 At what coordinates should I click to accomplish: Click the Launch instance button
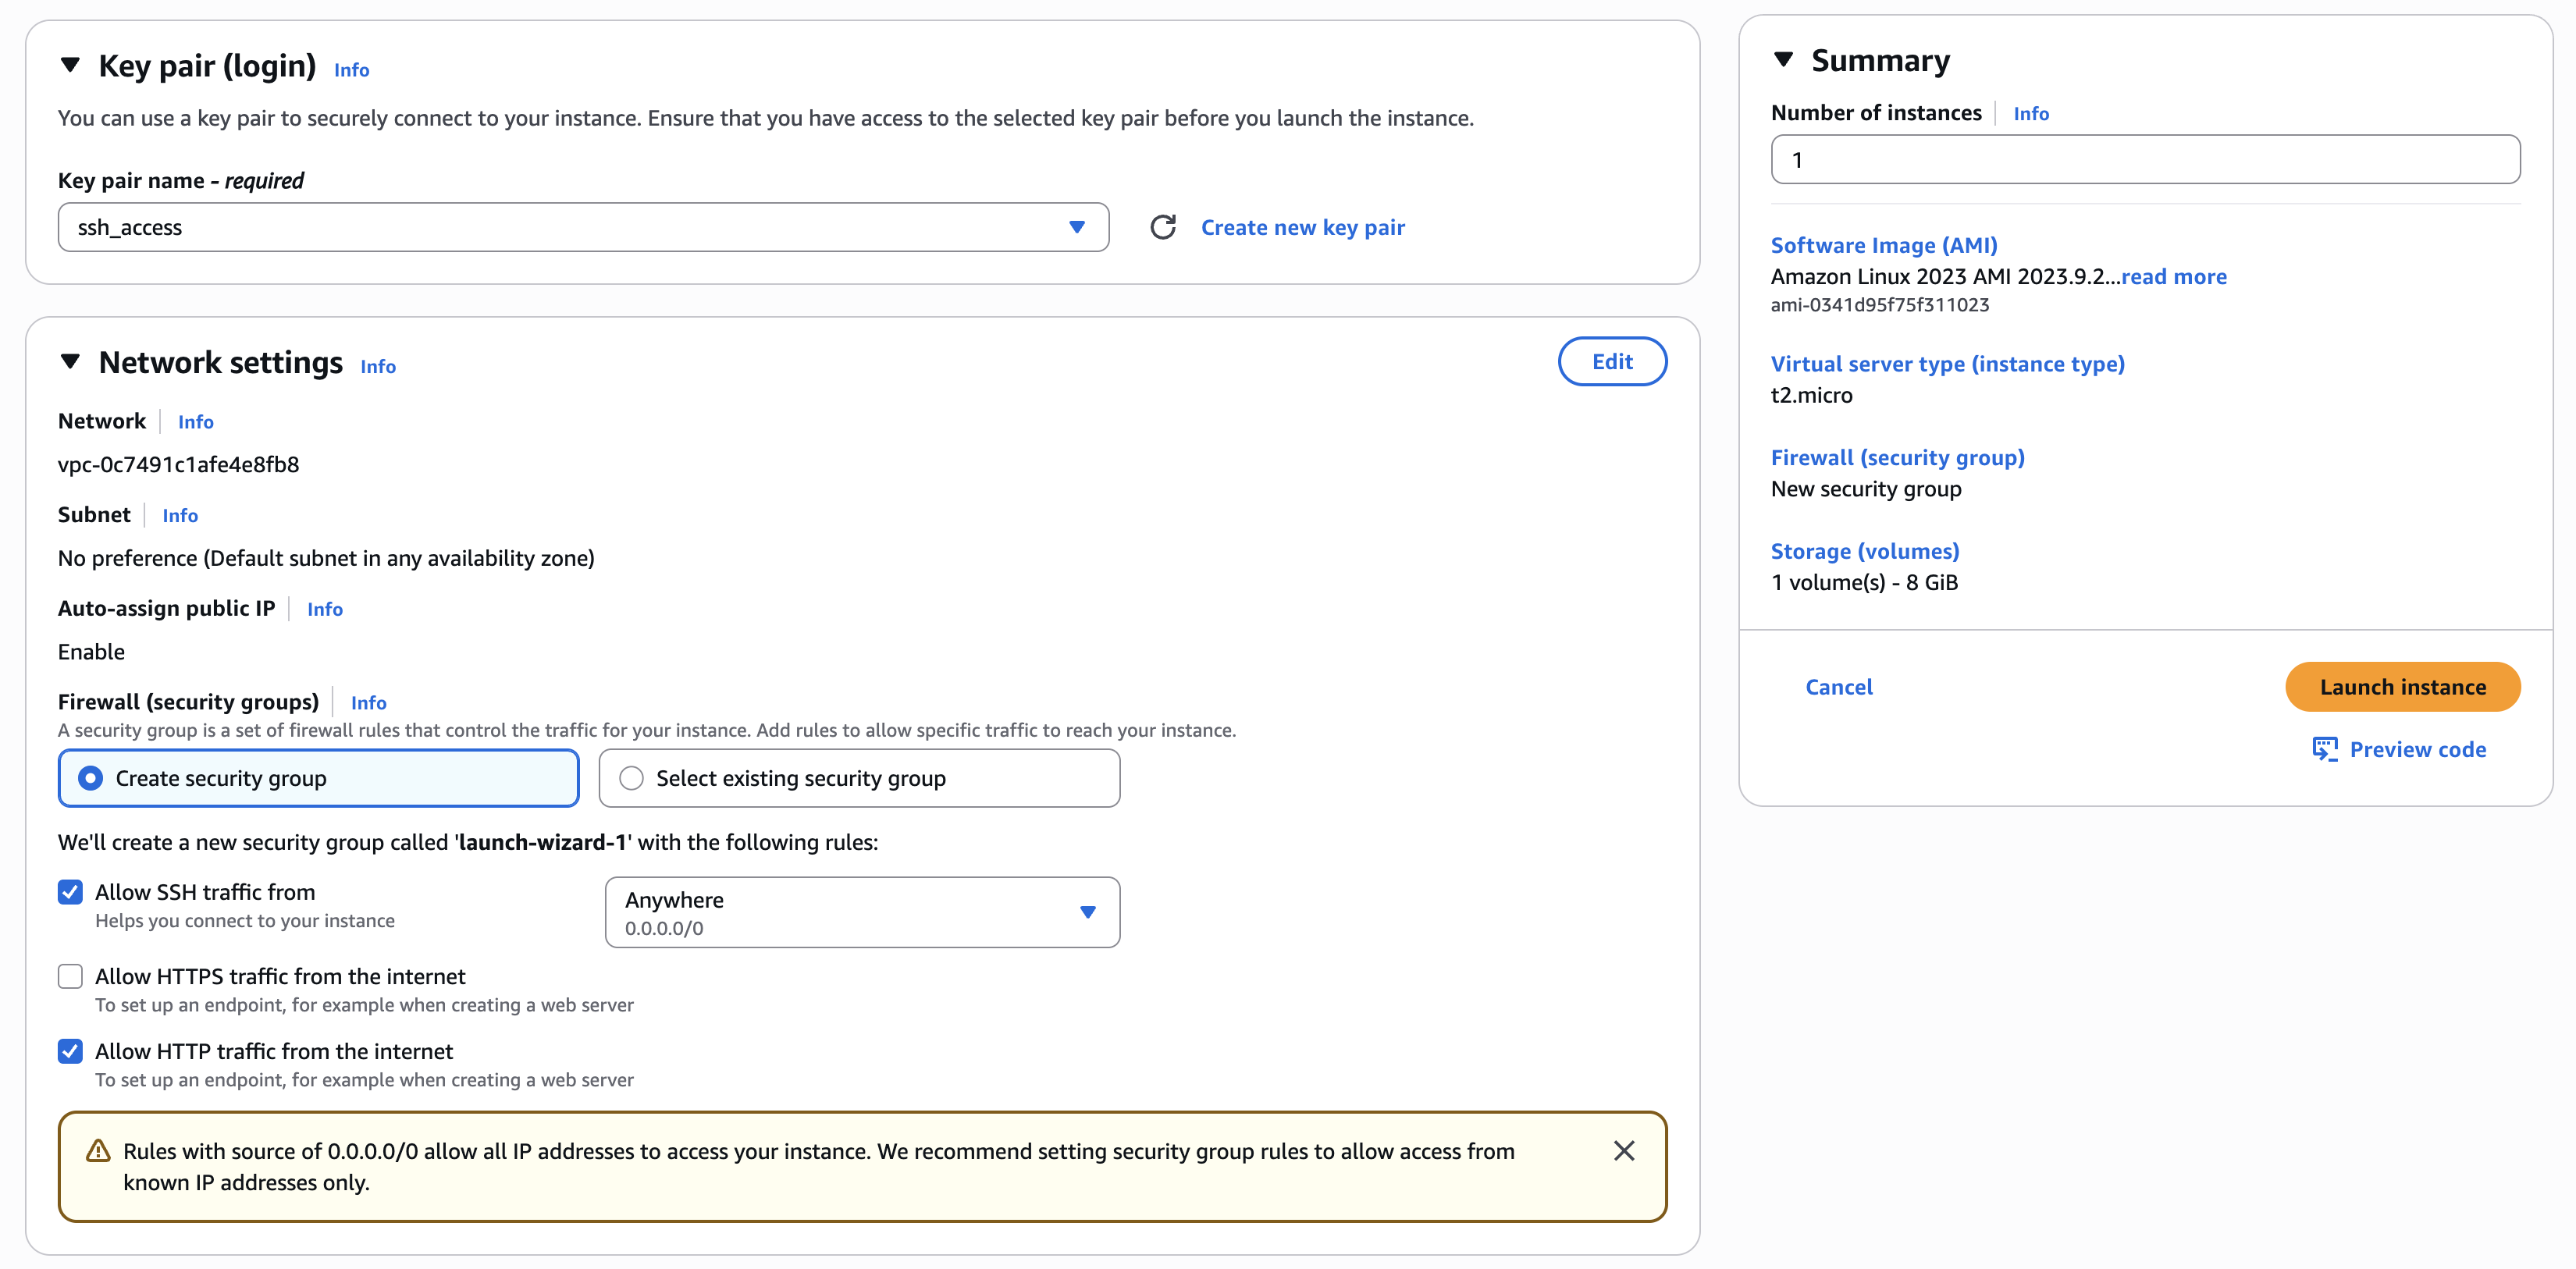click(x=2402, y=687)
